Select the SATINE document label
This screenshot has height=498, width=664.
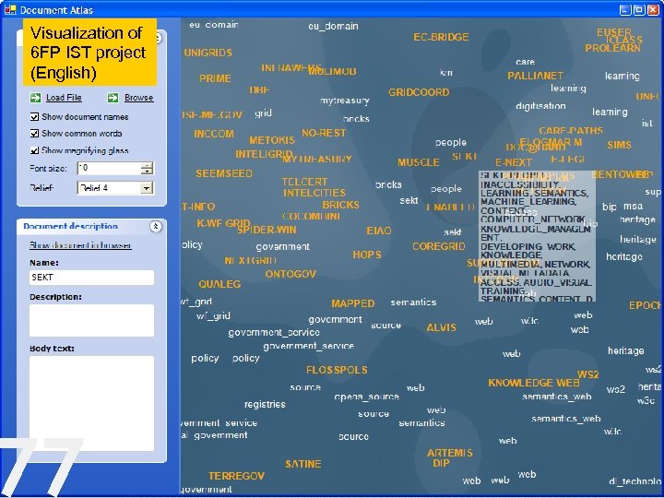[302, 464]
